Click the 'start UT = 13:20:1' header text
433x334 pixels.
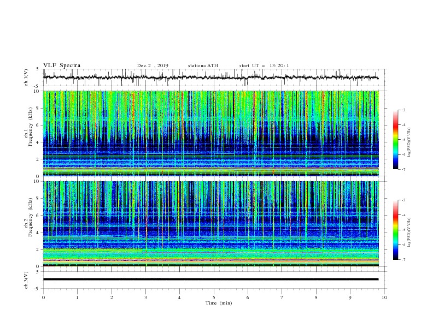[x=264, y=65]
